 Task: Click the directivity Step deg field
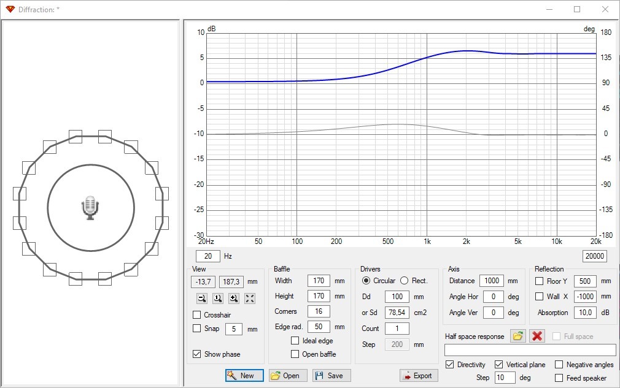coord(505,378)
